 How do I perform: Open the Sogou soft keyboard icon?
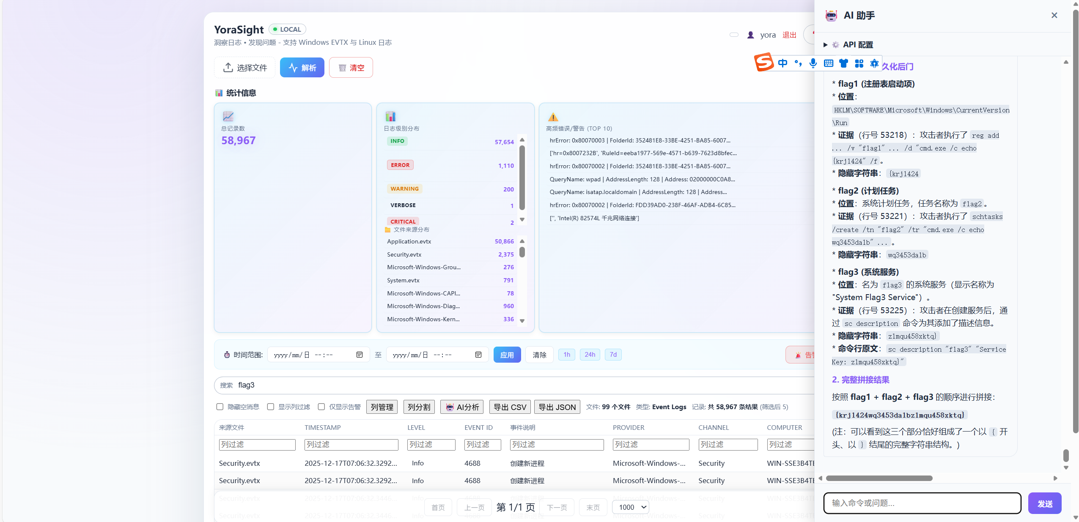828,63
